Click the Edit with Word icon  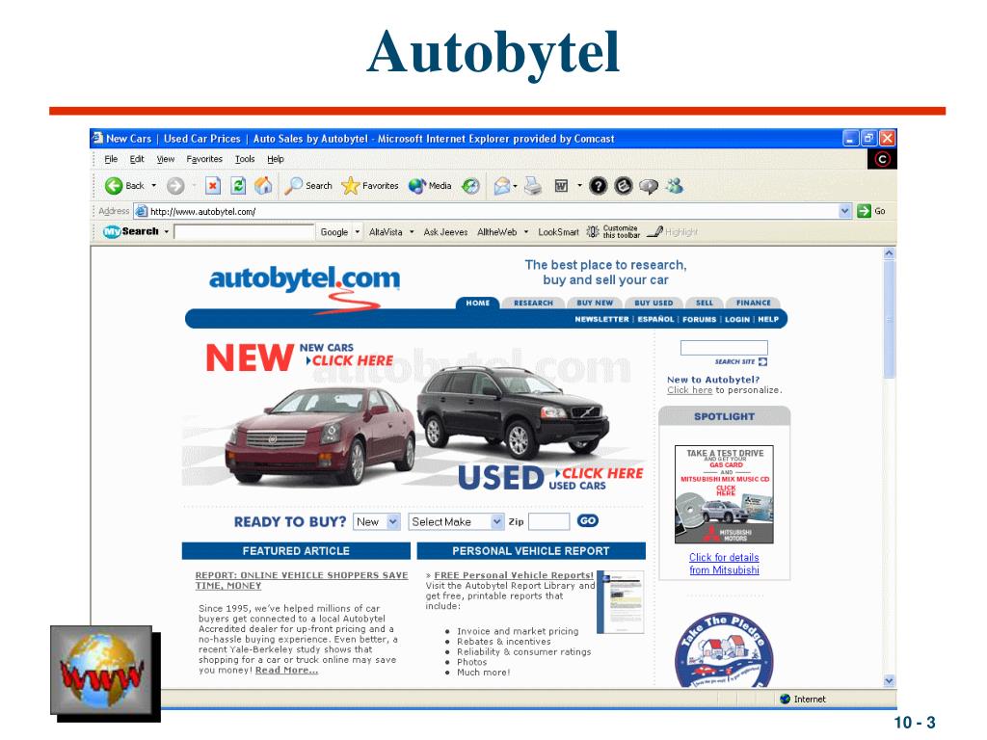coord(561,186)
